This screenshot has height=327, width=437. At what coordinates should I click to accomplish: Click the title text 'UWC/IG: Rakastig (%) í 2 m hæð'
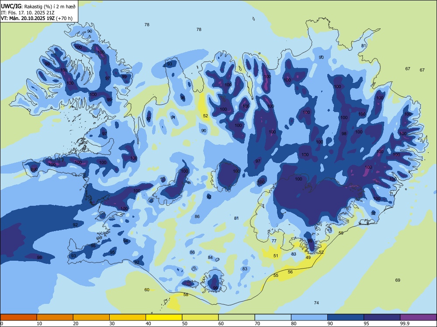pyautogui.click(x=38, y=7)
